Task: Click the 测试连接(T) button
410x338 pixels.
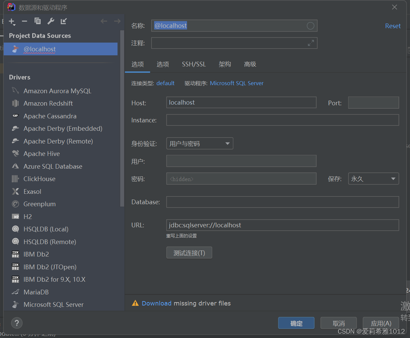Action: tap(189, 253)
